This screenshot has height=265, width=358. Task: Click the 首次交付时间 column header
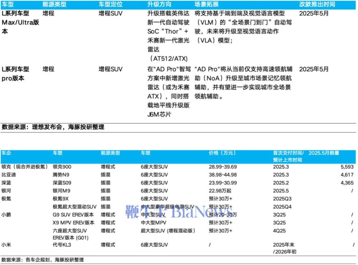click(x=288, y=156)
